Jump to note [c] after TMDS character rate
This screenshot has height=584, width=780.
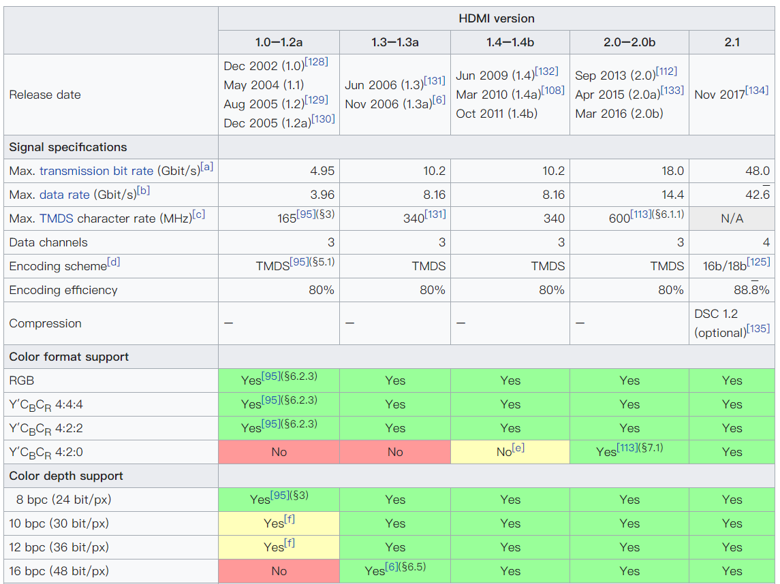(198, 214)
